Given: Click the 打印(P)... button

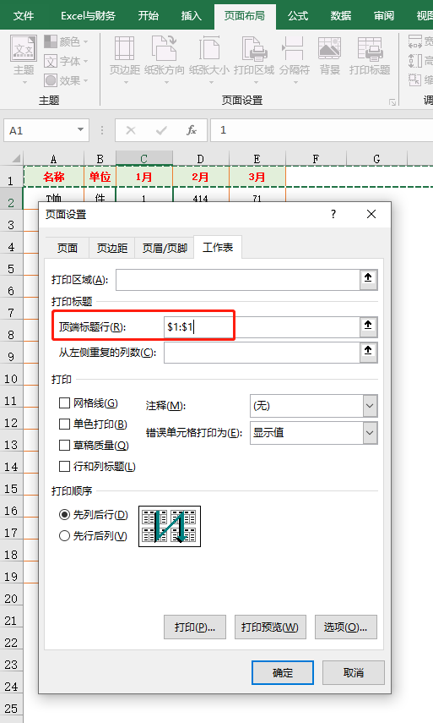Looking at the screenshot, I should (x=195, y=627).
